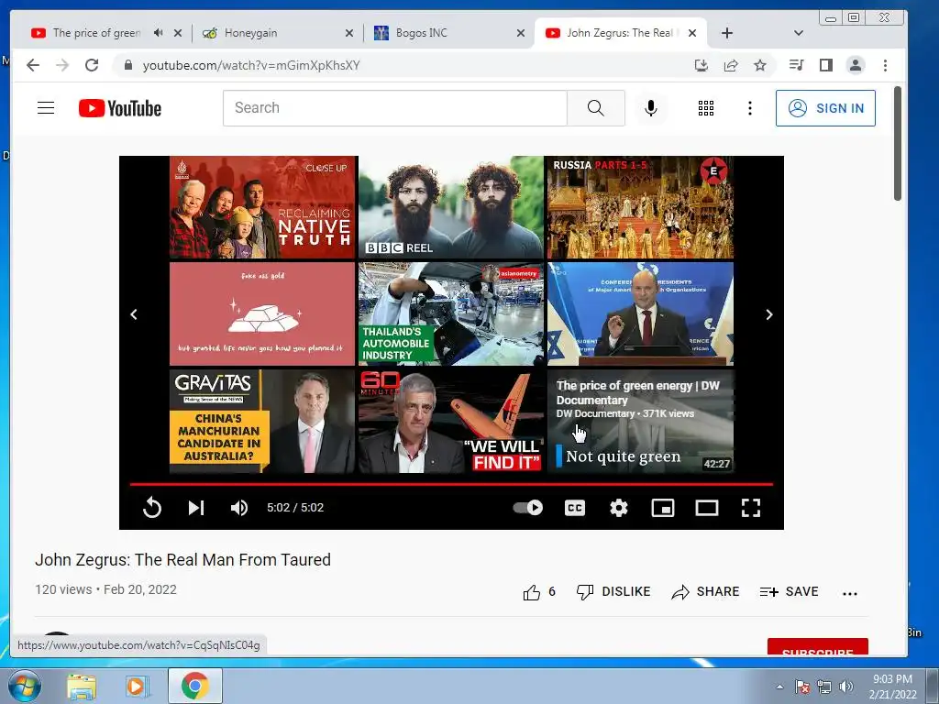This screenshot has height=704, width=939.
Task: Click the SHARE button
Action: pyautogui.click(x=705, y=592)
